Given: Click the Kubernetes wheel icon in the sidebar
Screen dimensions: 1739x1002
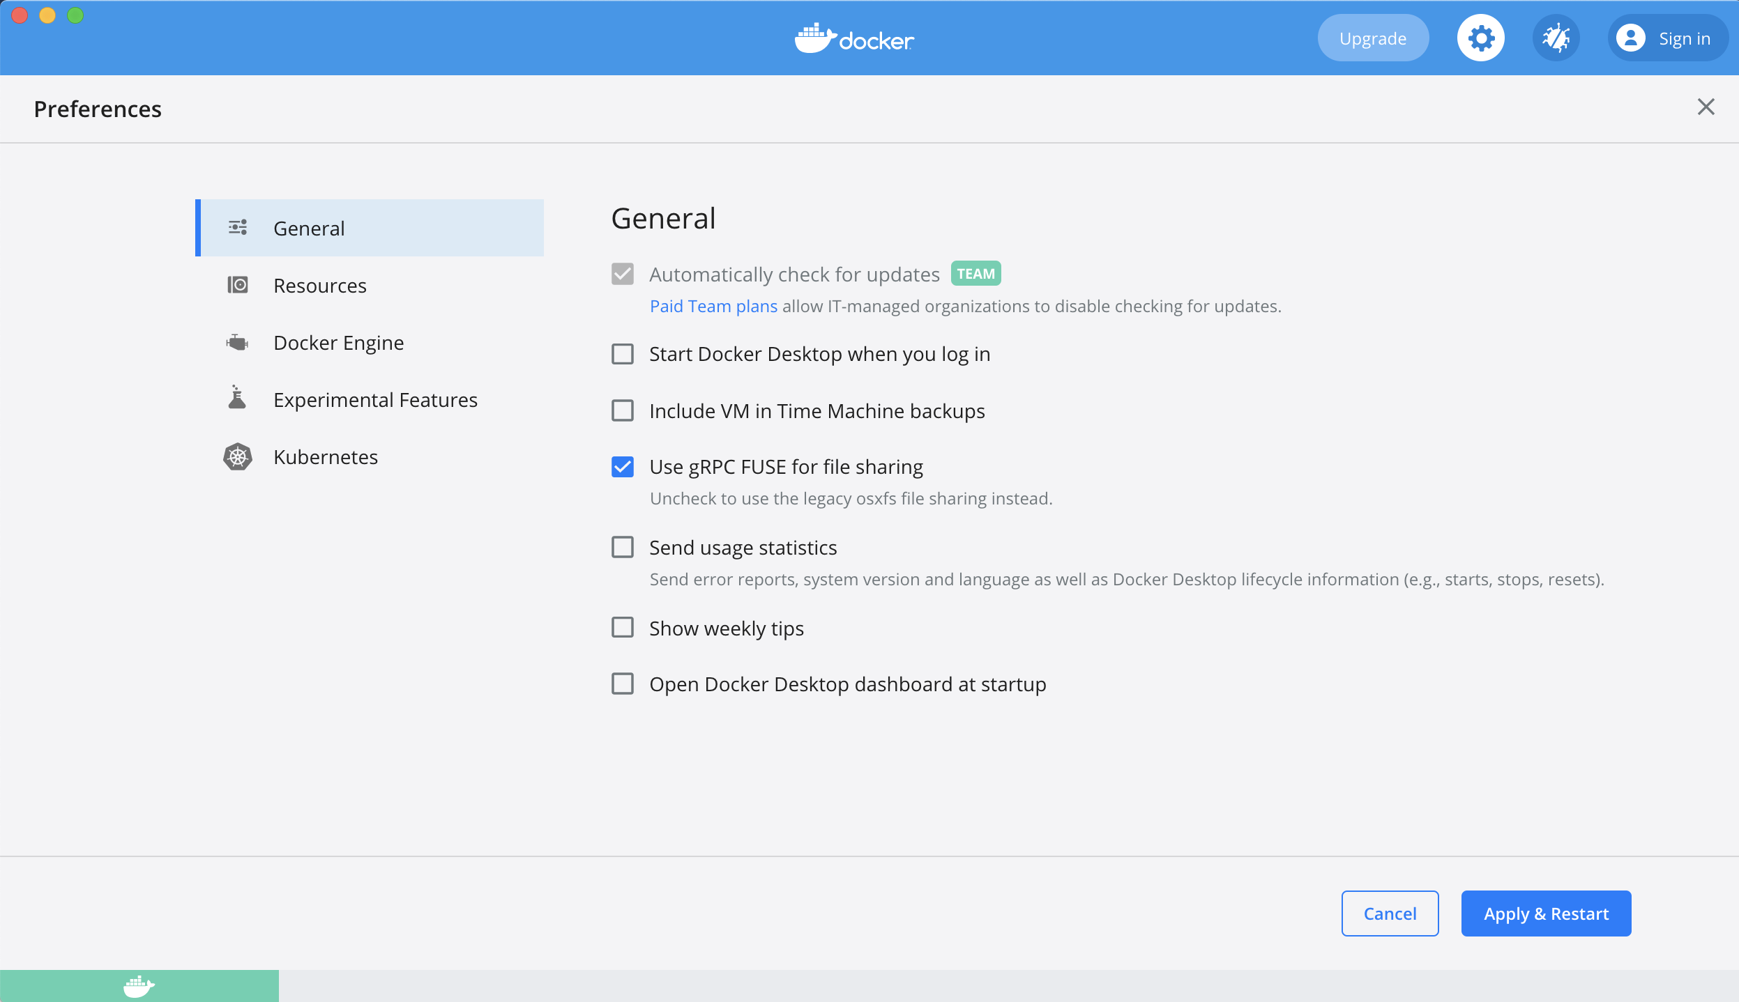Looking at the screenshot, I should [x=238, y=457].
